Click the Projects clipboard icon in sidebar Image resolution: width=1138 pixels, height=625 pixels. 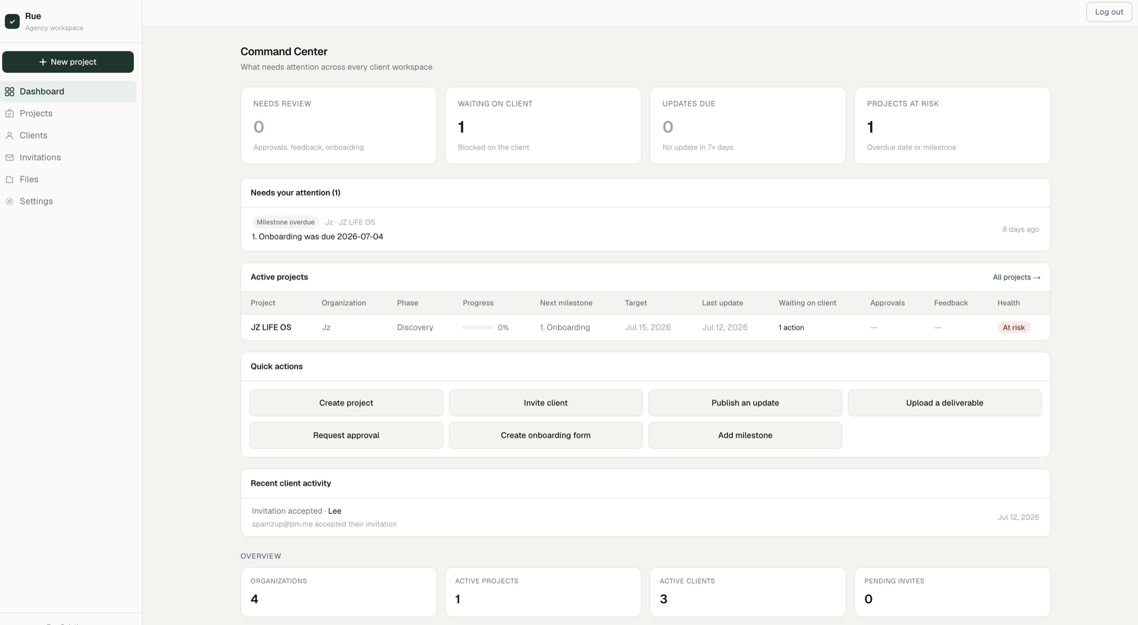point(9,113)
